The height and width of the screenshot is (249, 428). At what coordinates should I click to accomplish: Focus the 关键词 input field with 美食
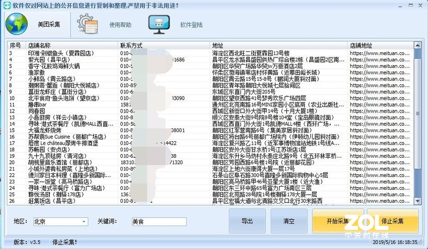coord(159,222)
